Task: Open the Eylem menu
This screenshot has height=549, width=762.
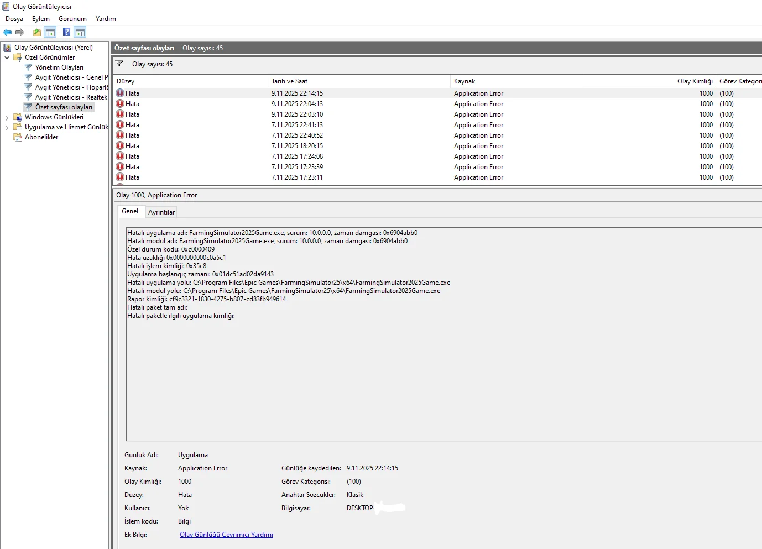Action: [41, 19]
